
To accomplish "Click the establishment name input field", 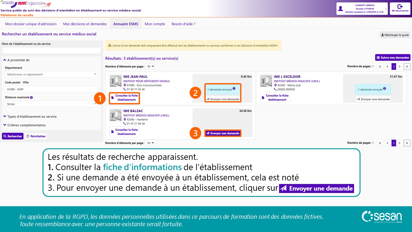I will tap(51, 51).
